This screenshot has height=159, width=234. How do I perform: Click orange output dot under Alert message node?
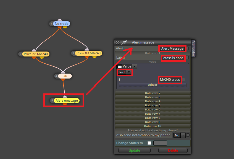[x=65, y=104]
